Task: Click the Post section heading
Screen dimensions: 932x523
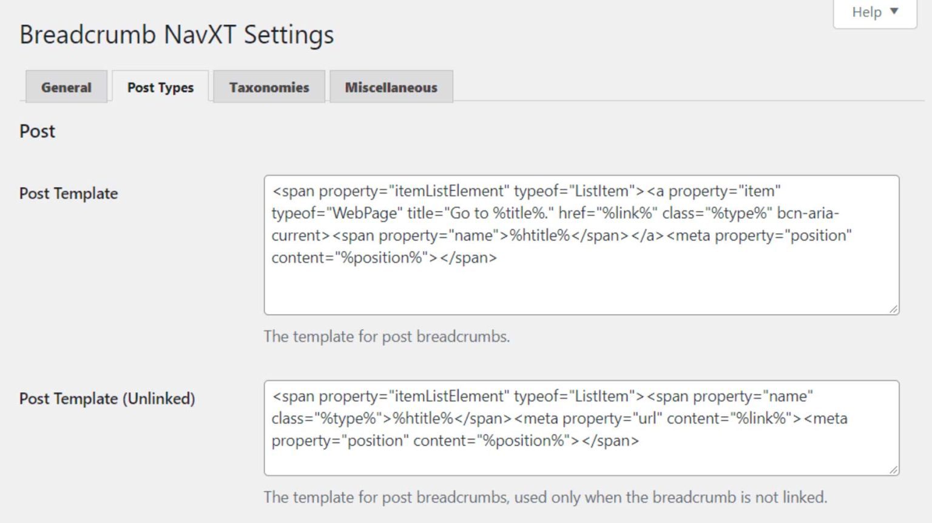Action: pyautogui.click(x=37, y=131)
